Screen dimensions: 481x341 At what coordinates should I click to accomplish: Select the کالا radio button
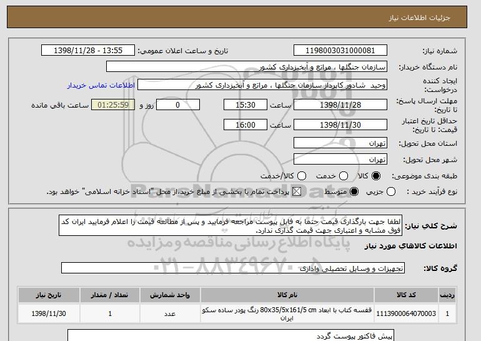(x=376, y=176)
